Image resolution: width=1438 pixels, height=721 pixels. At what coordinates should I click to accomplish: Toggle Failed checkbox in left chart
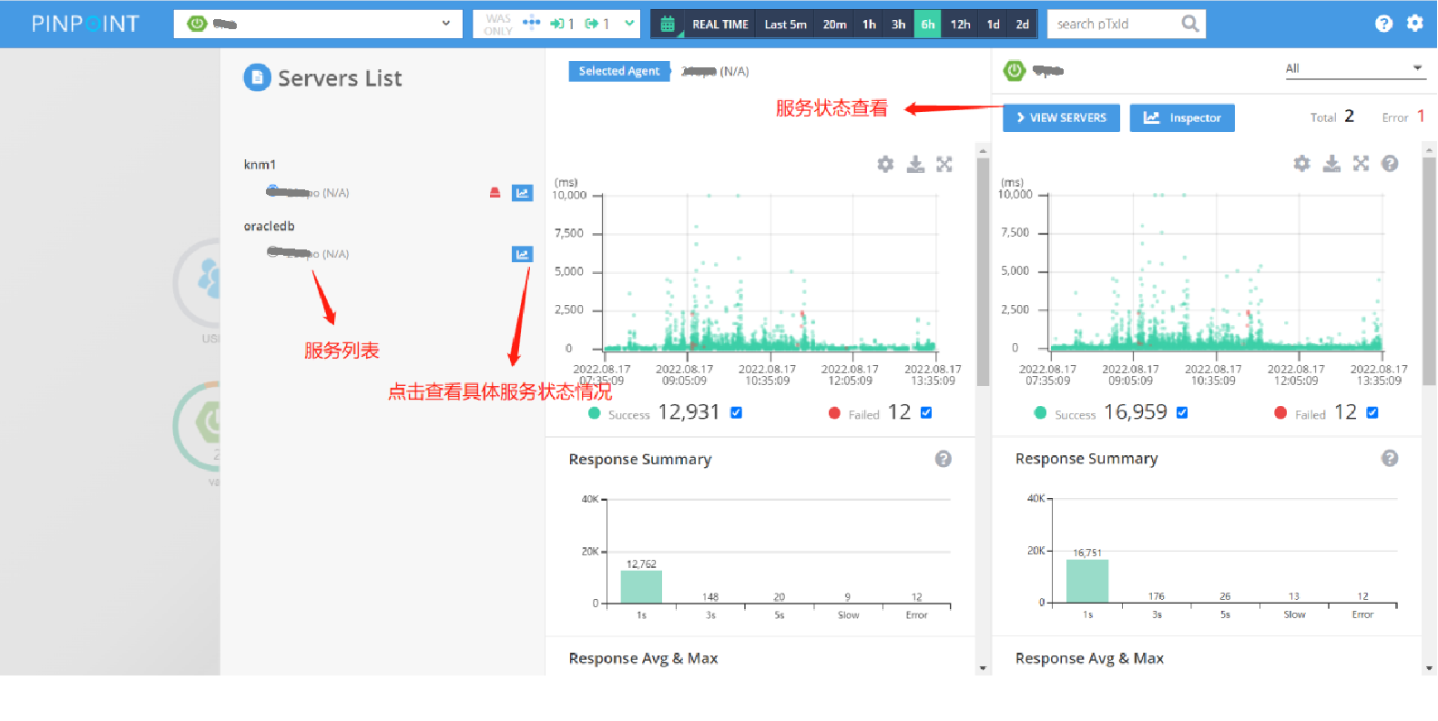(926, 412)
